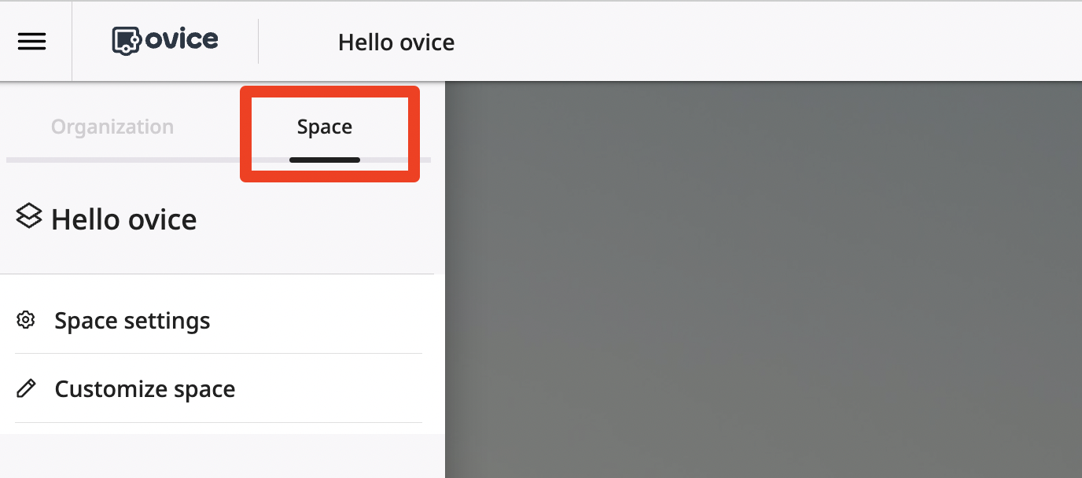Click the Hello ovice space name in sidebar
Screen dimensions: 1082x478
pyautogui.click(x=123, y=219)
